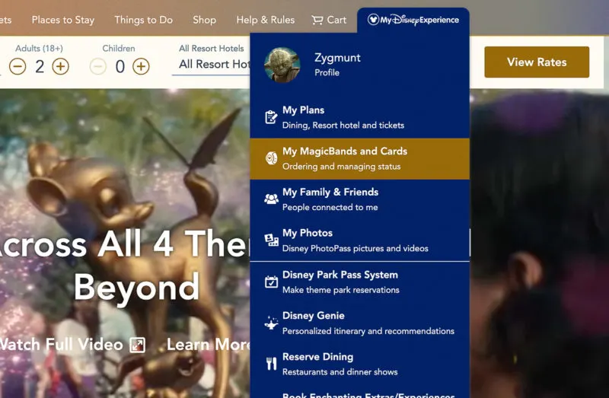Click the My Photos pictures icon
This screenshot has height=398, width=609.
pyautogui.click(x=271, y=240)
